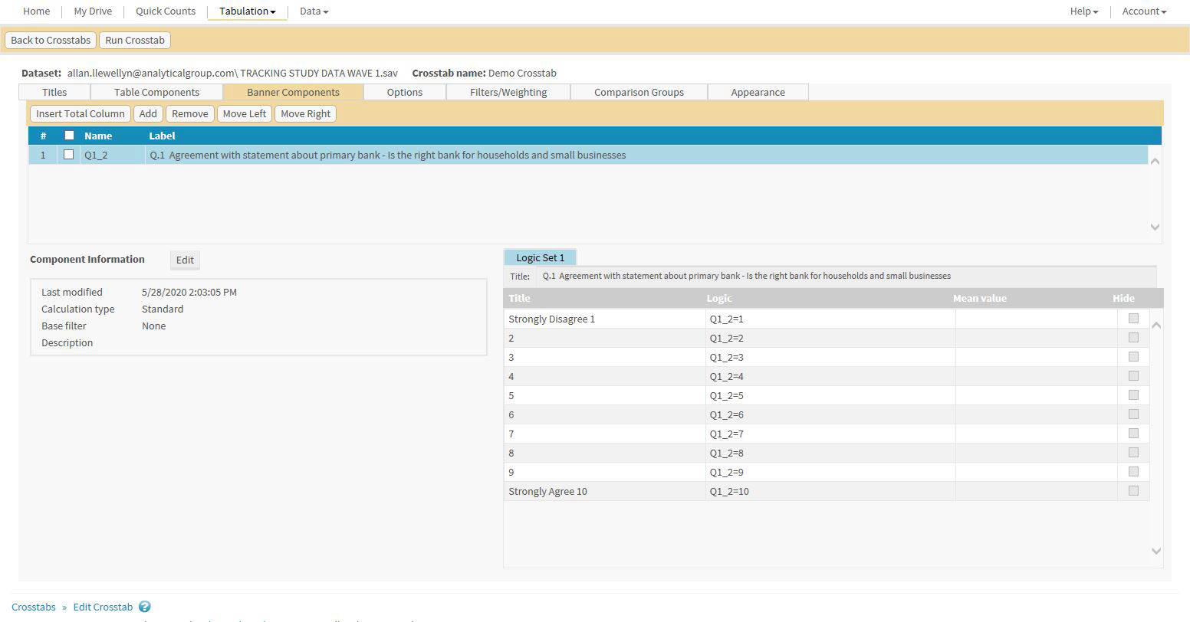
Task: Click Insert Total Column button
Action: [81, 113]
